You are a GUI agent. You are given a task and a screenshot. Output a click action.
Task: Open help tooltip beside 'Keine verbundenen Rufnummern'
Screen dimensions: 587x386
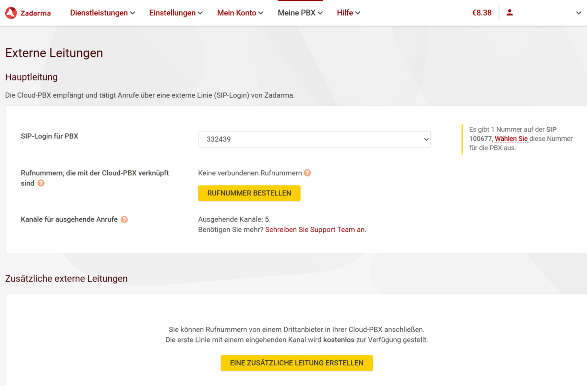pos(307,173)
